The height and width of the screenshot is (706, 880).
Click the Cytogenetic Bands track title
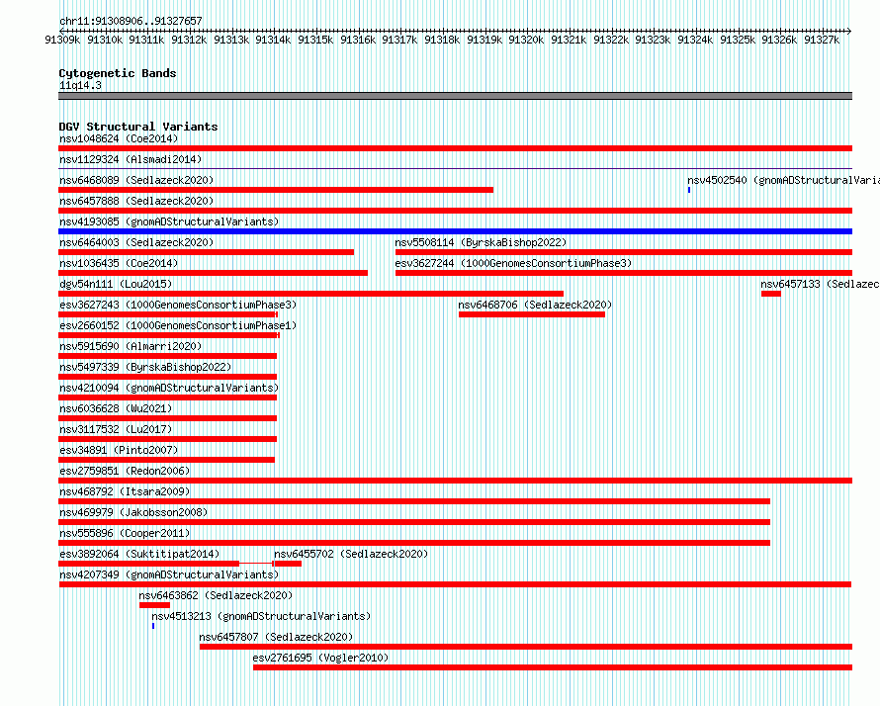(118, 73)
